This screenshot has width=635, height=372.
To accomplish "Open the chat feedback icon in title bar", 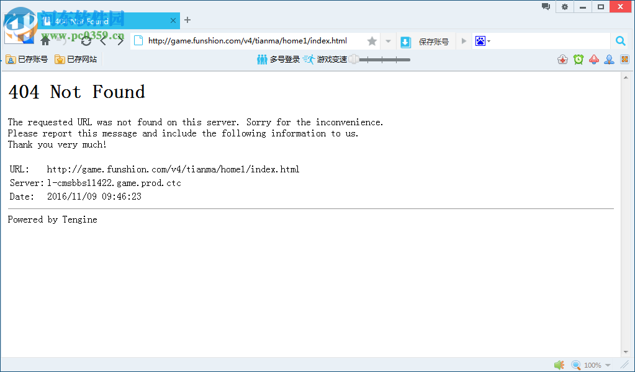I will coord(546,6).
